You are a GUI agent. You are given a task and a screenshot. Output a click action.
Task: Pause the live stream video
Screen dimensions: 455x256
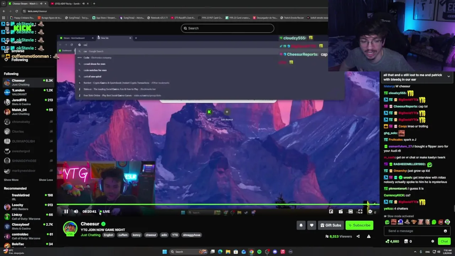pyautogui.click(x=66, y=212)
